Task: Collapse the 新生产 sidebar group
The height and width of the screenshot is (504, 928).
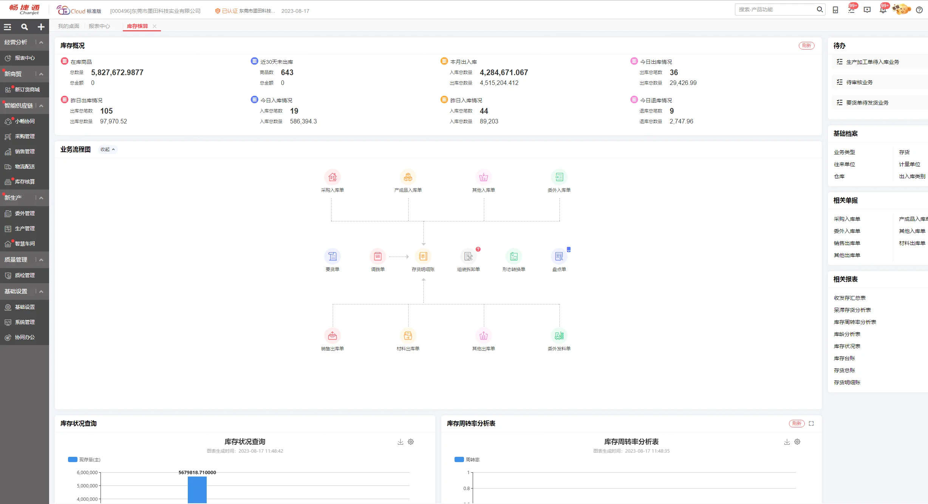Action: coord(41,198)
